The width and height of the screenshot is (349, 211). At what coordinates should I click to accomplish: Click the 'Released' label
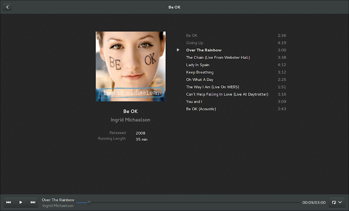click(117, 133)
